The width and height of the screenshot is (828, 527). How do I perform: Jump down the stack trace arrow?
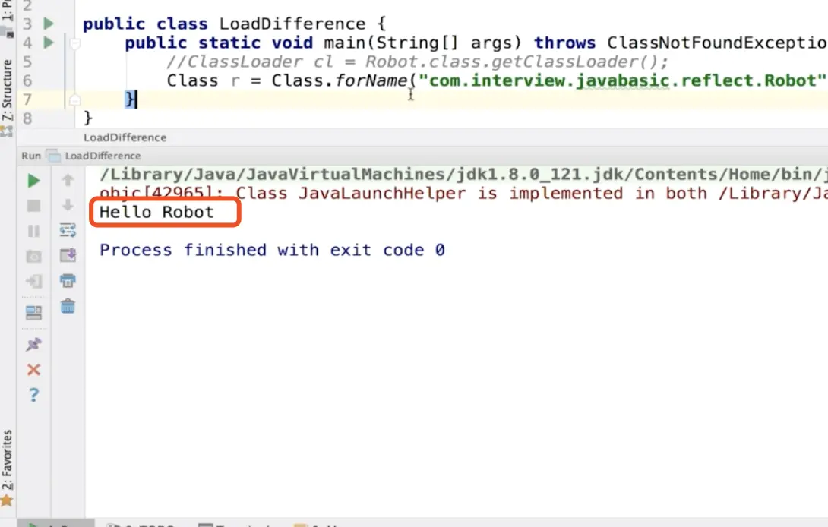[x=68, y=205]
